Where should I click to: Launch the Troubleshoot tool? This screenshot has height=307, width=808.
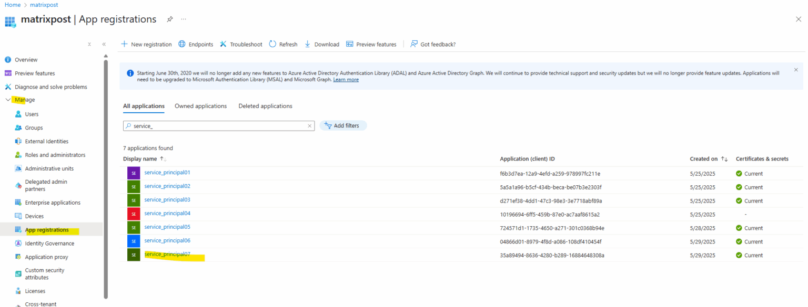[x=240, y=44]
